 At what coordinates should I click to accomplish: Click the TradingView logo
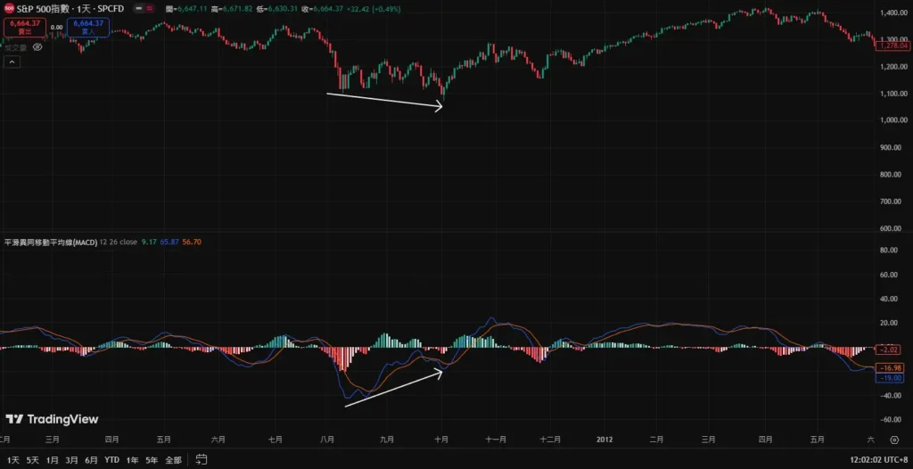52,419
